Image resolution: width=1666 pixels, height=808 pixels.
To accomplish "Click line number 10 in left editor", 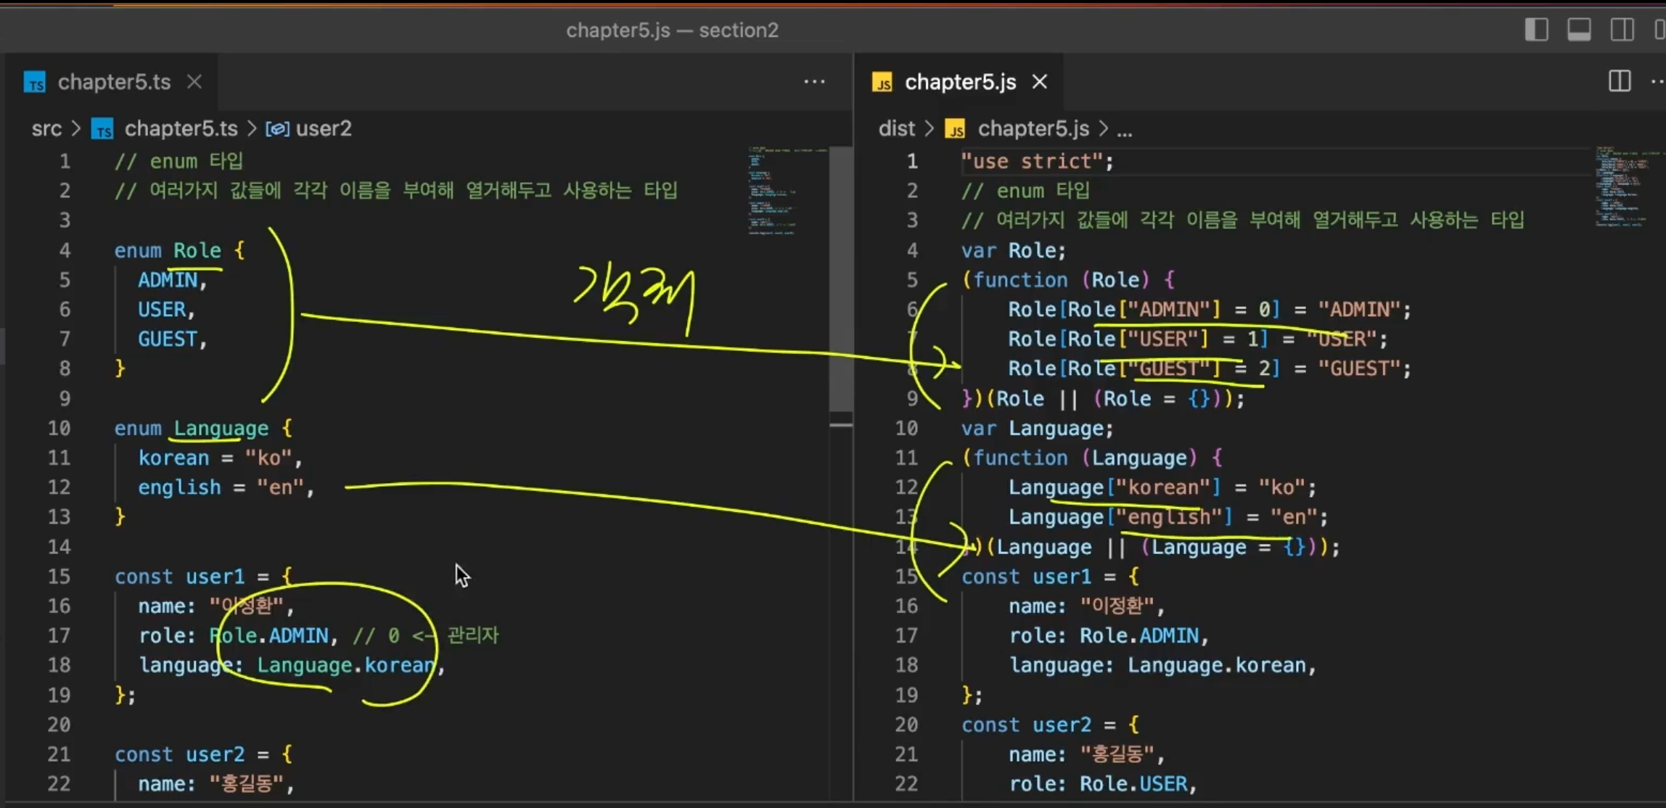I will (x=59, y=428).
